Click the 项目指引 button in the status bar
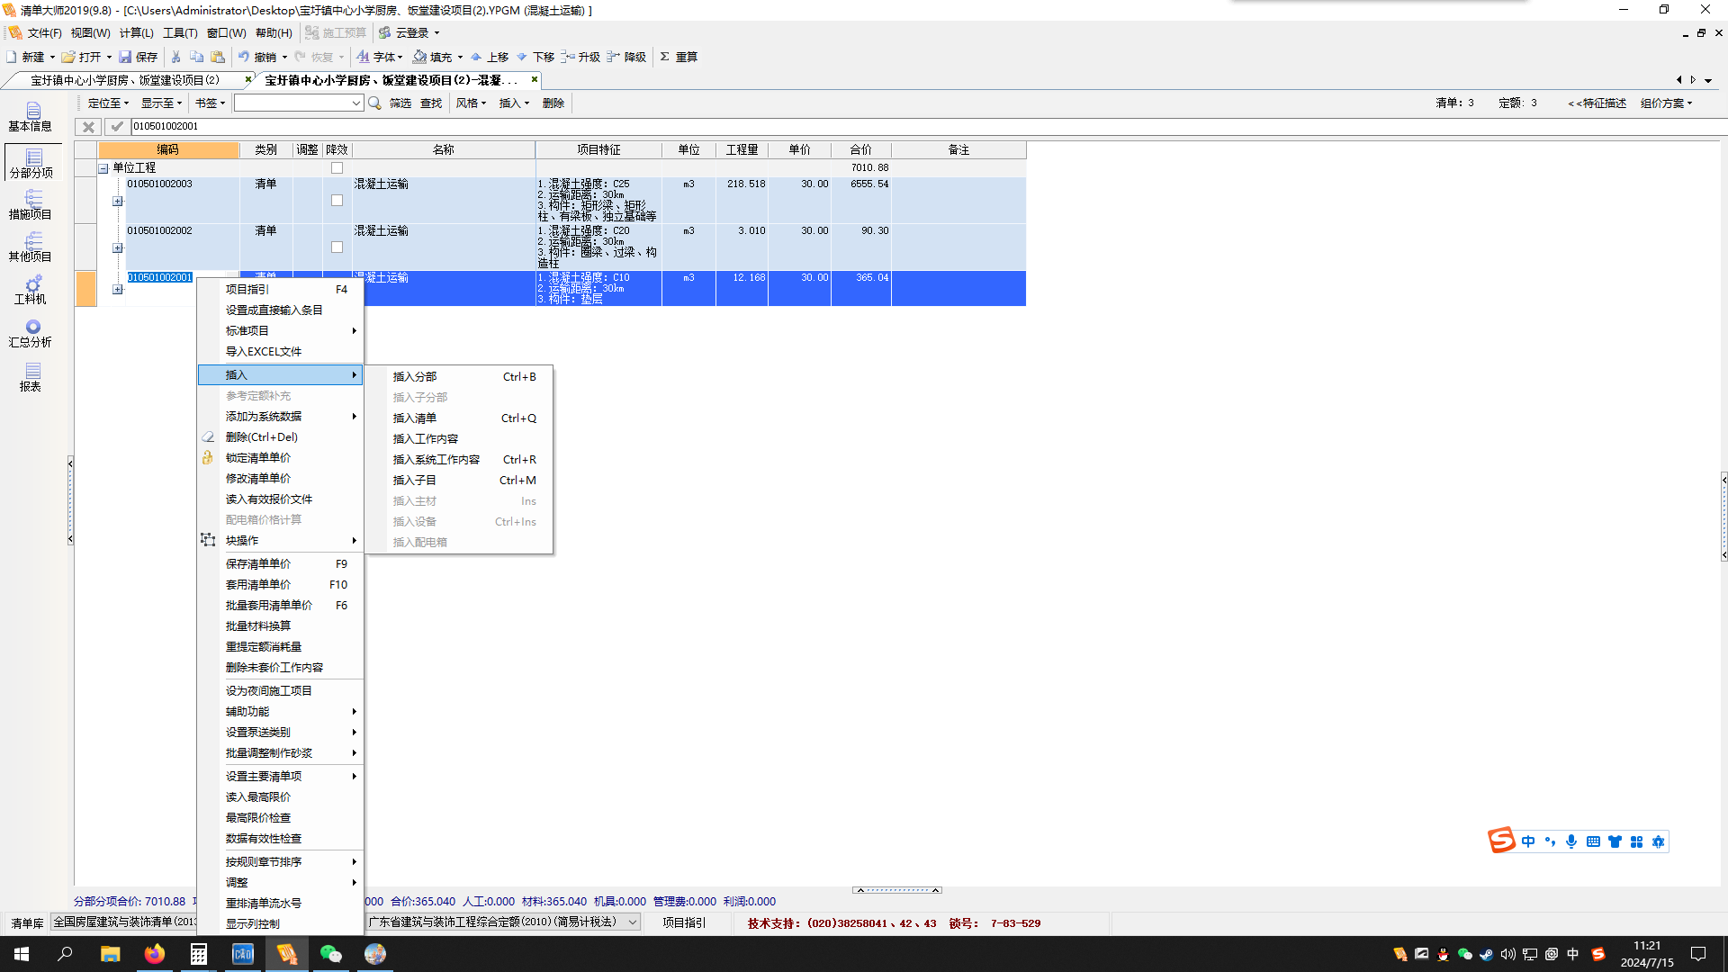Screen dimensions: 1728x972 click(x=684, y=922)
